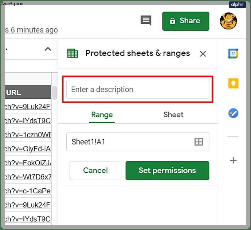This screenshot has width=251, height=230.
Task: Focus the Enter a description field
Action: coord(138,89)
